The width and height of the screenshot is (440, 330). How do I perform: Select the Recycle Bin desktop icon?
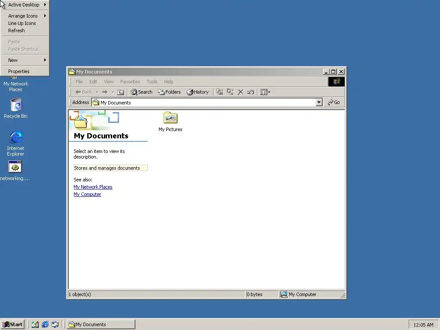pos(16,108)
